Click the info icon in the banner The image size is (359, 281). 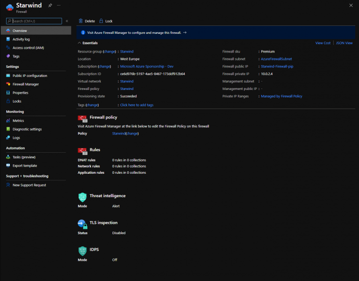(83, 33)
